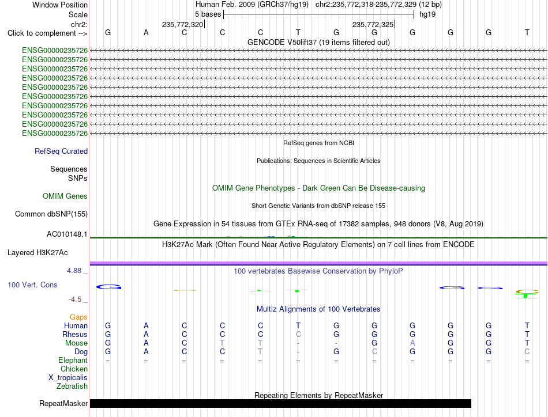Screen dimensions: 548x417
Task: Click the Gene Expression in 54 tissues title
Action: 318,223
